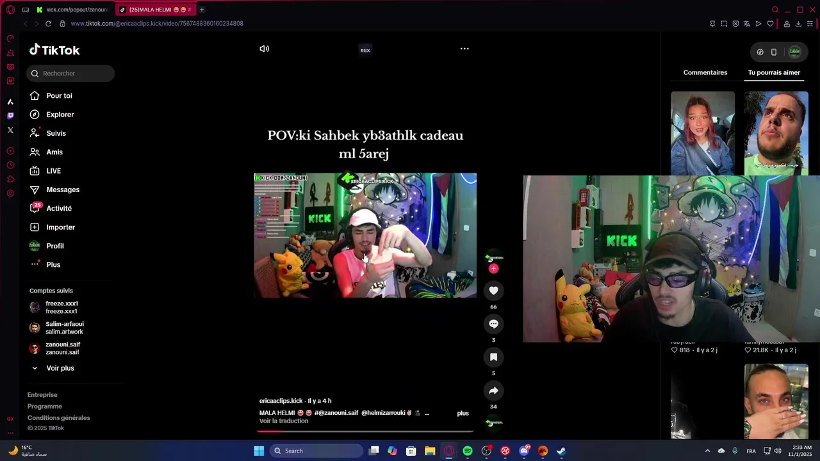Open the Opera GX menu logo
This screenshot has width=820, height=461.
pos(10,10)
